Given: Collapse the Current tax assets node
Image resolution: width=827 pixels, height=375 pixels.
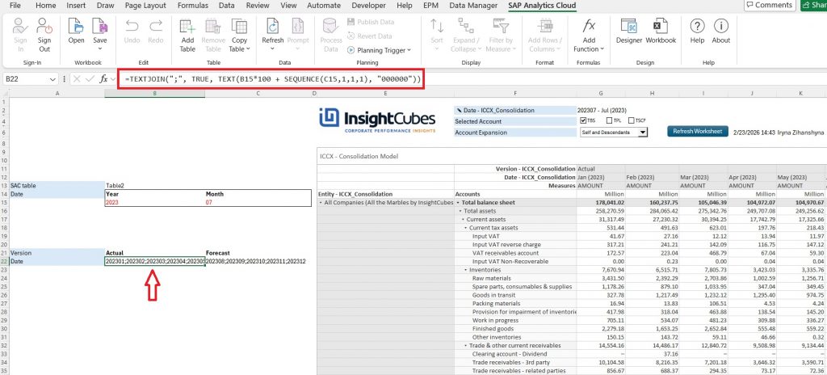Looking at the screenshot, I should [466, 228].
